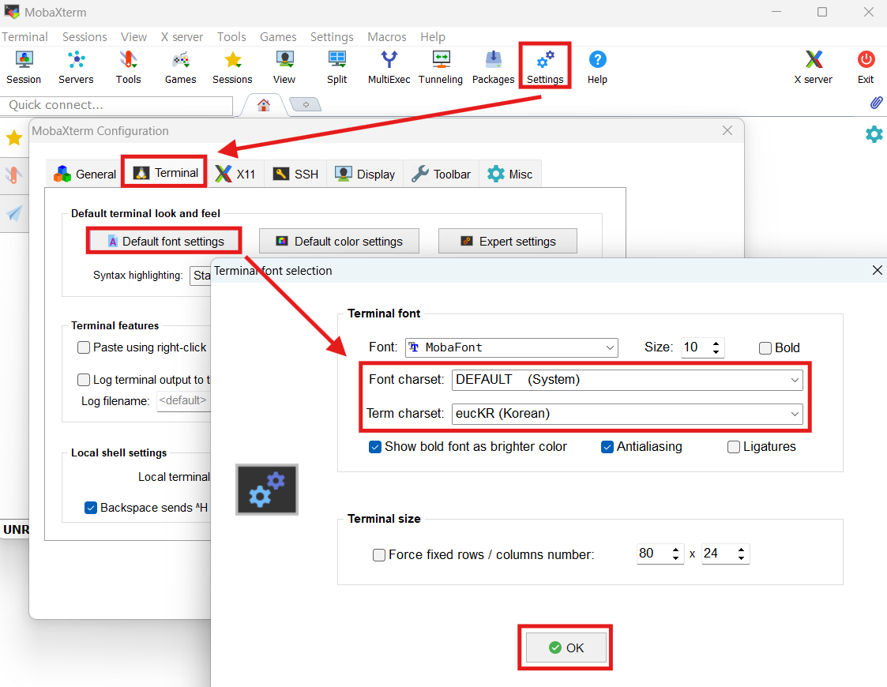The image size is (887, 687).
Task: Click the Packages toolbar icon
Action: pos(494,67)
